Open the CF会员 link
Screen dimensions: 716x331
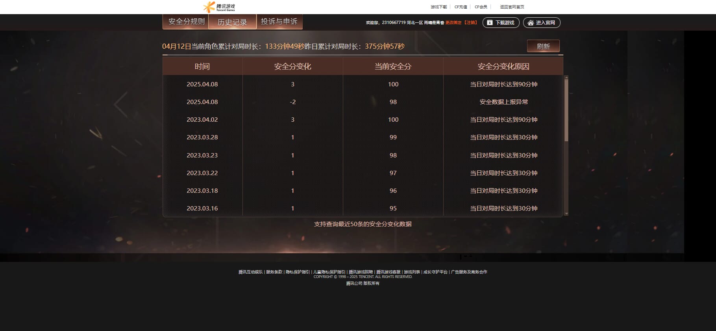click(481, 7)
